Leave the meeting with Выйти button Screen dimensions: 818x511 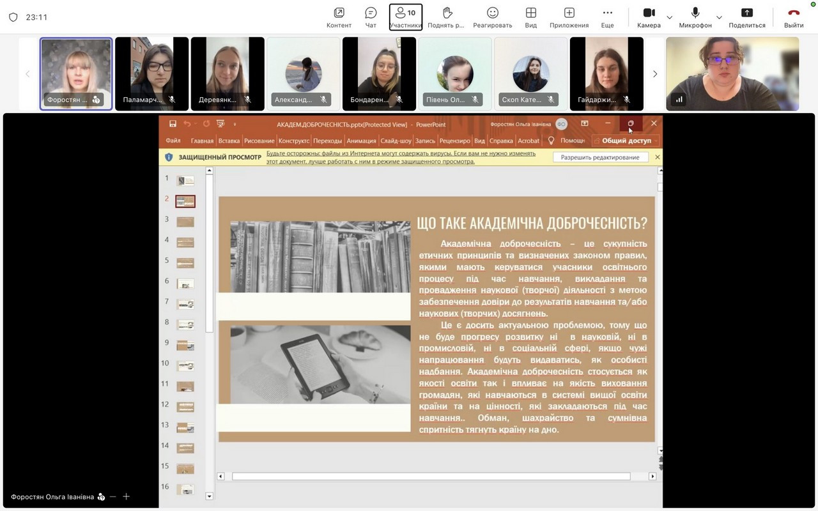tap(794, 17)
